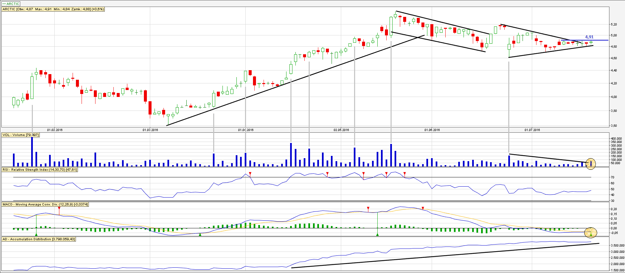
Task: Select the green ARCTIC legend entry at top left
Action: point(11,4)
